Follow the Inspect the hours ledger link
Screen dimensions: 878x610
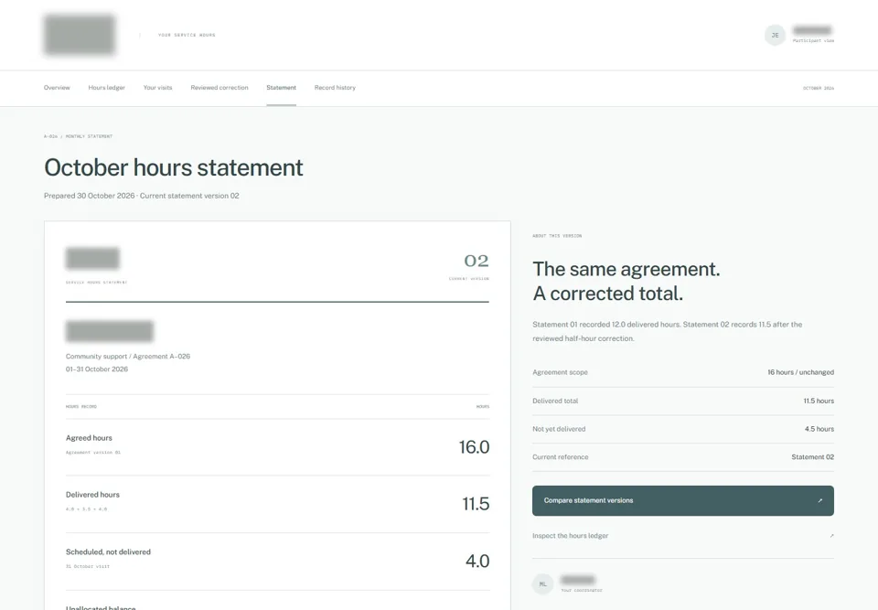[682, 536]
